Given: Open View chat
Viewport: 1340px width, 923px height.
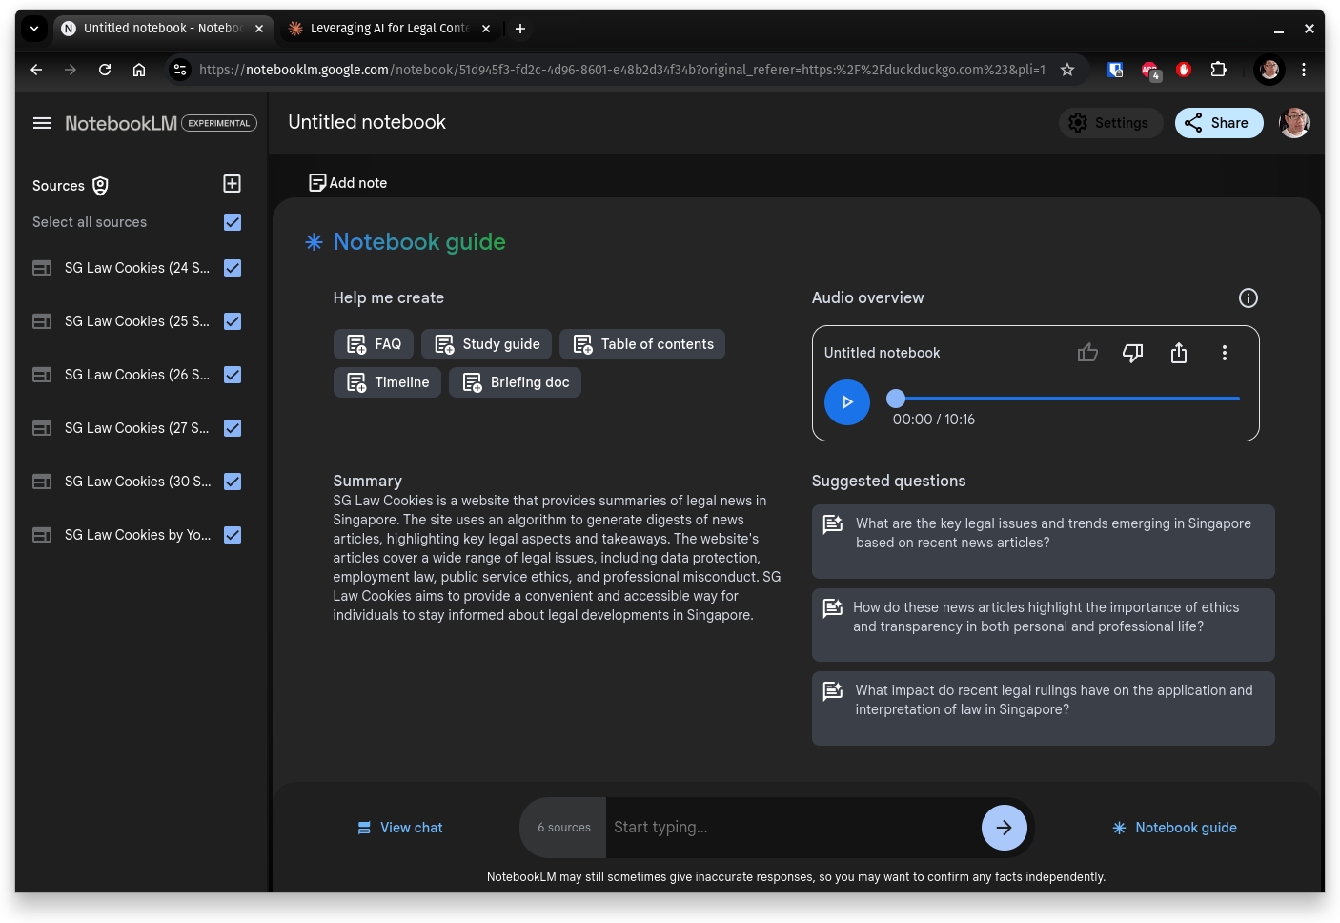Looking at the screenshot, I should (400, 828).
